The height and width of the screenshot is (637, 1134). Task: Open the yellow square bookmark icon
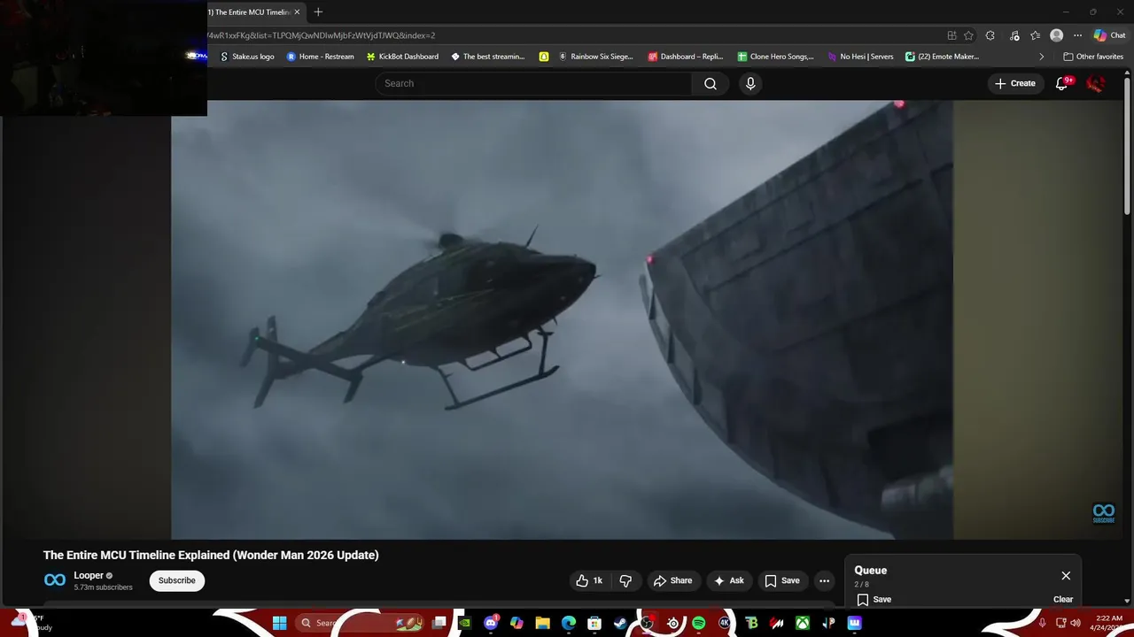[x=544, y=57]
